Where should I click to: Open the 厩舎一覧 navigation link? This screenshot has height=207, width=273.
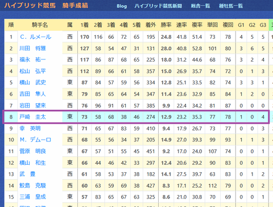(x=200, y=6)
